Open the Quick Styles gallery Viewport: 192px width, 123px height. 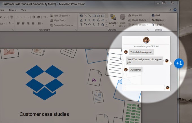(122, 21)
